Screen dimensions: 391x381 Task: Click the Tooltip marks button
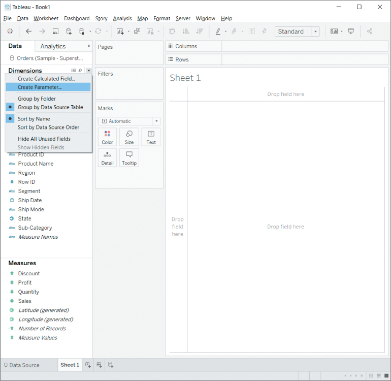(129, 158)
